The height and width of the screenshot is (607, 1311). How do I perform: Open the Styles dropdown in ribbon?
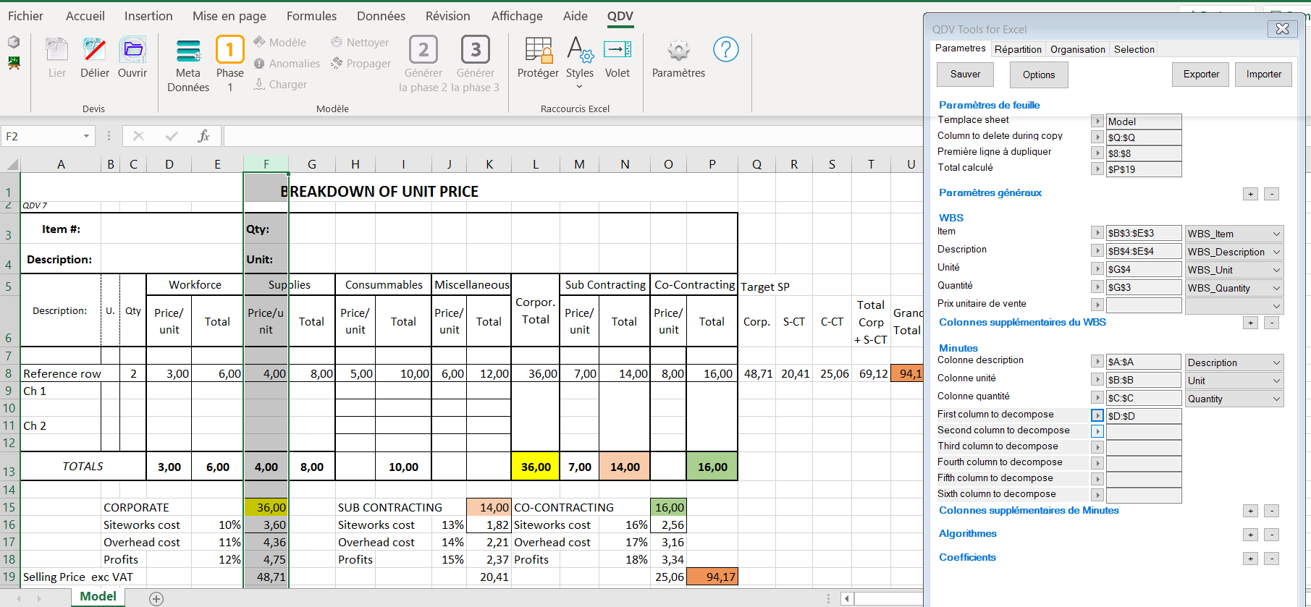579,86
